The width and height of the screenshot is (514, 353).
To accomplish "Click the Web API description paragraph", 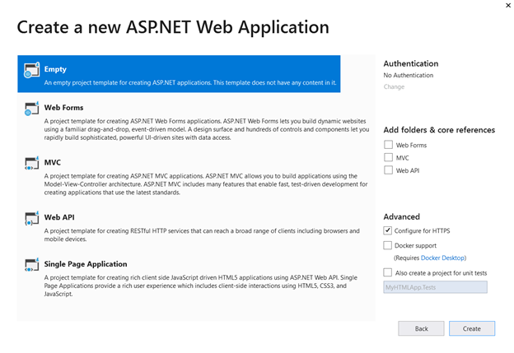I will coord(202,235).
